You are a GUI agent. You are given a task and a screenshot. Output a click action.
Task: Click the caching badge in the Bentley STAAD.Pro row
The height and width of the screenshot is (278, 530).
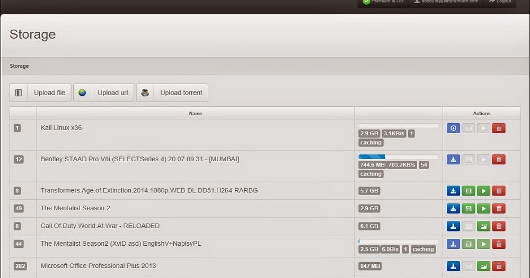pos(371,174)
